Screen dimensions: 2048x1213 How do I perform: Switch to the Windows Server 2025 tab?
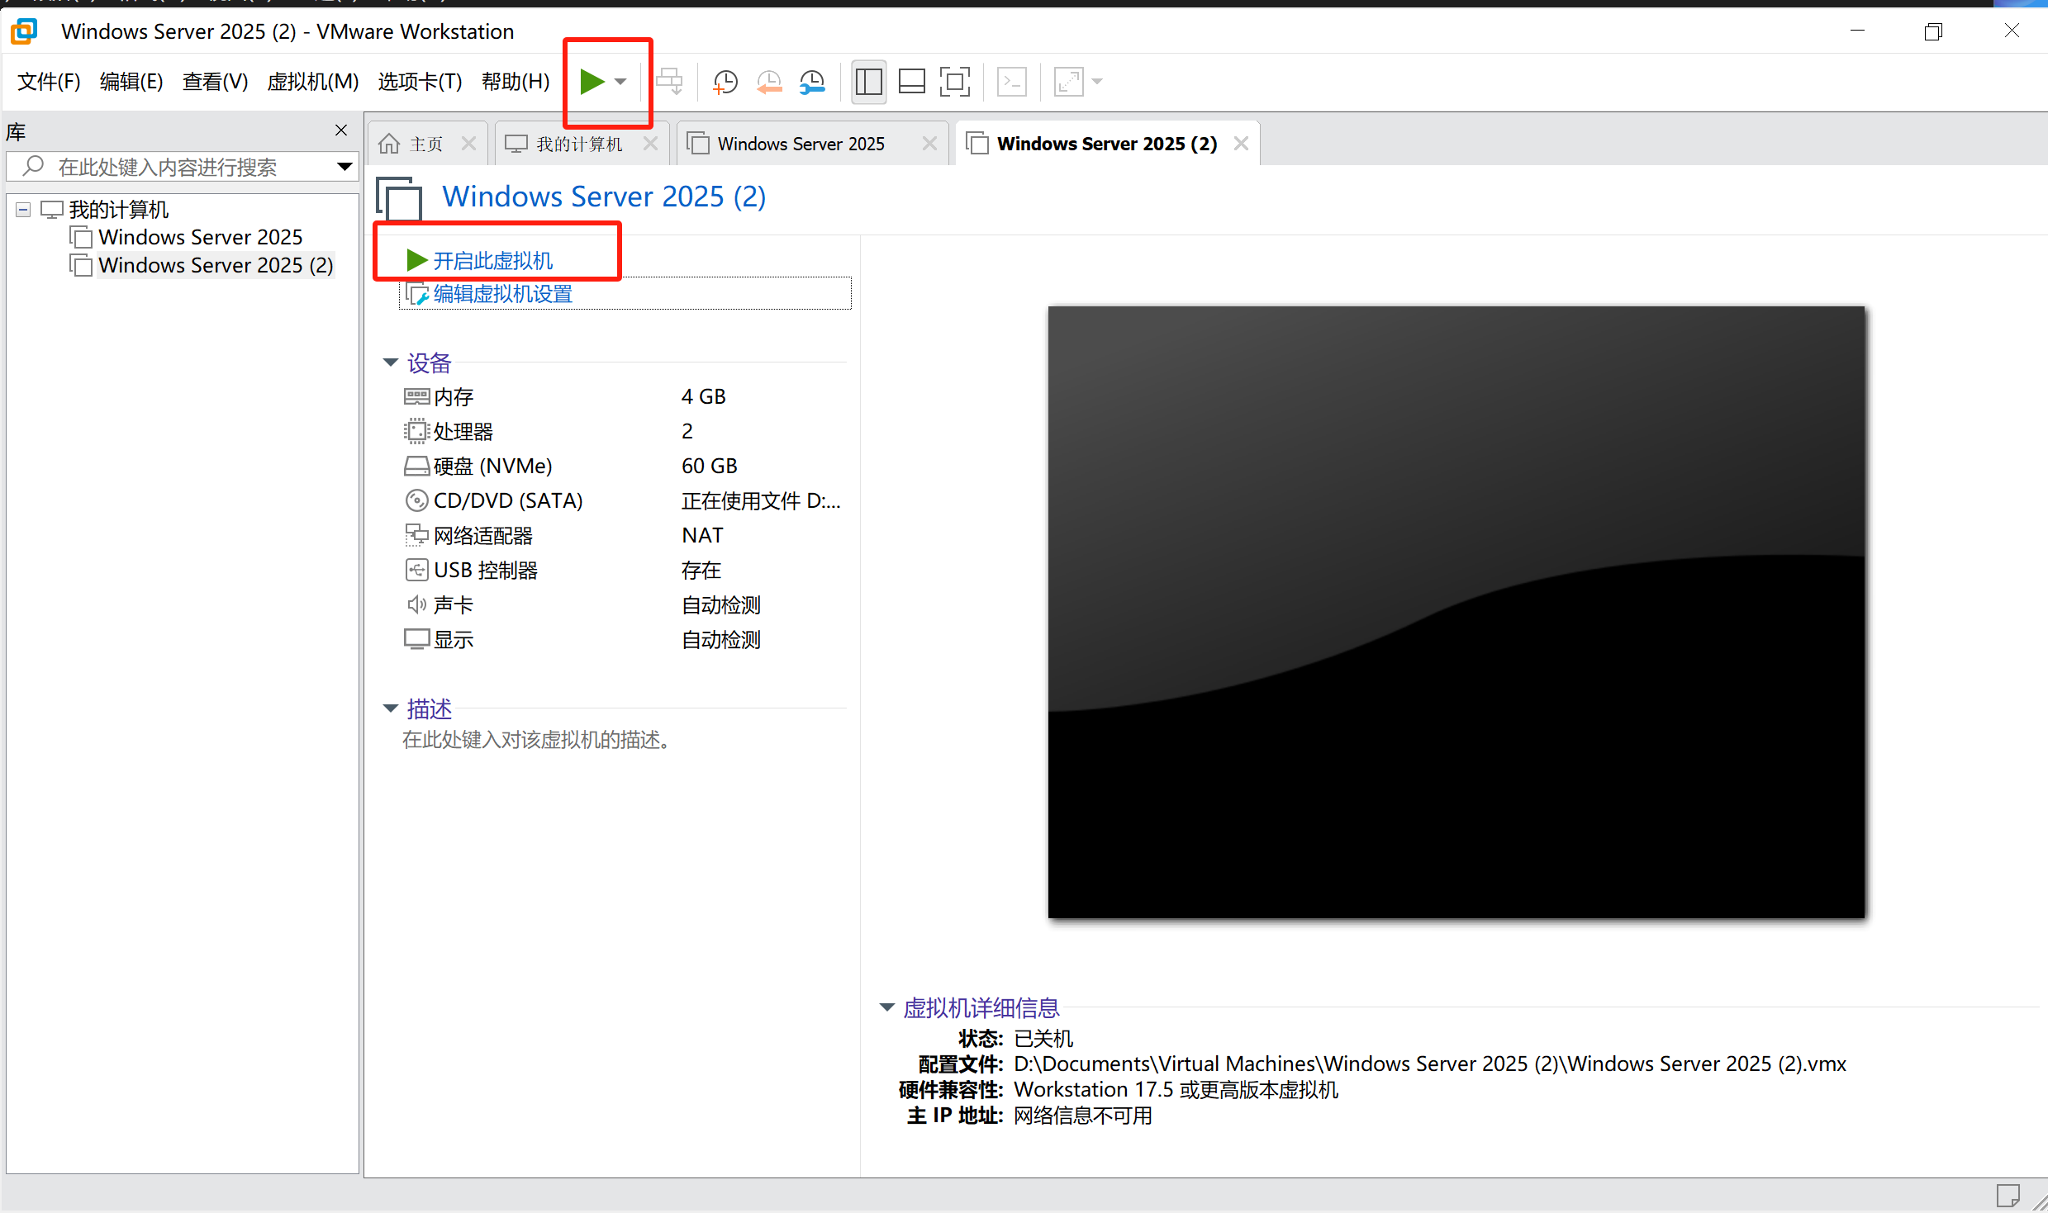[x=800, y=145]
